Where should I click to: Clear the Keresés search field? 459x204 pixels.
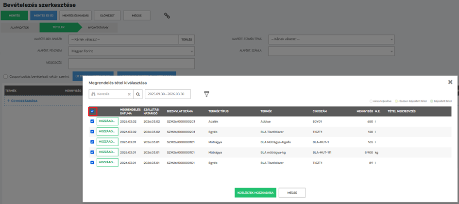[x=129, y=94]
